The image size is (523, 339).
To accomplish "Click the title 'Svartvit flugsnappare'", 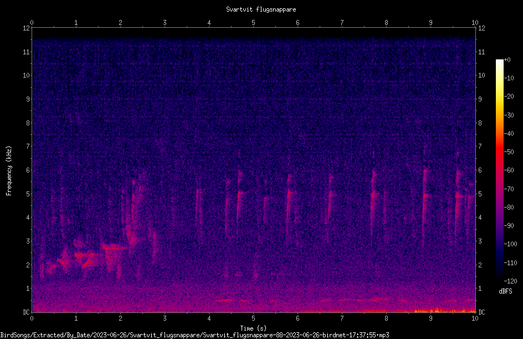I will pos(261,9).
